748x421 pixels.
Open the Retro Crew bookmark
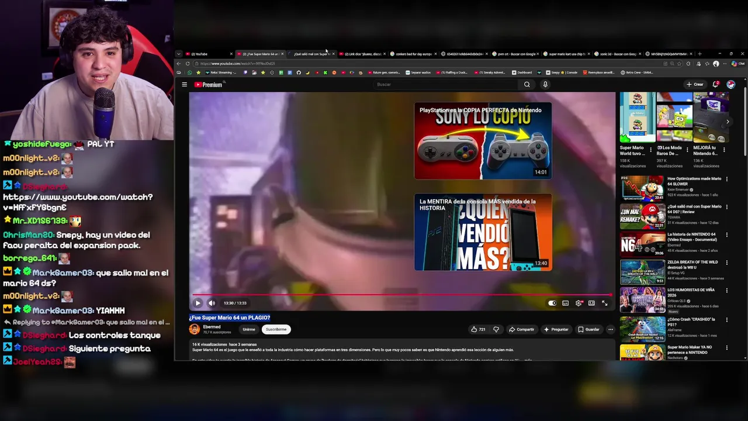637,73
